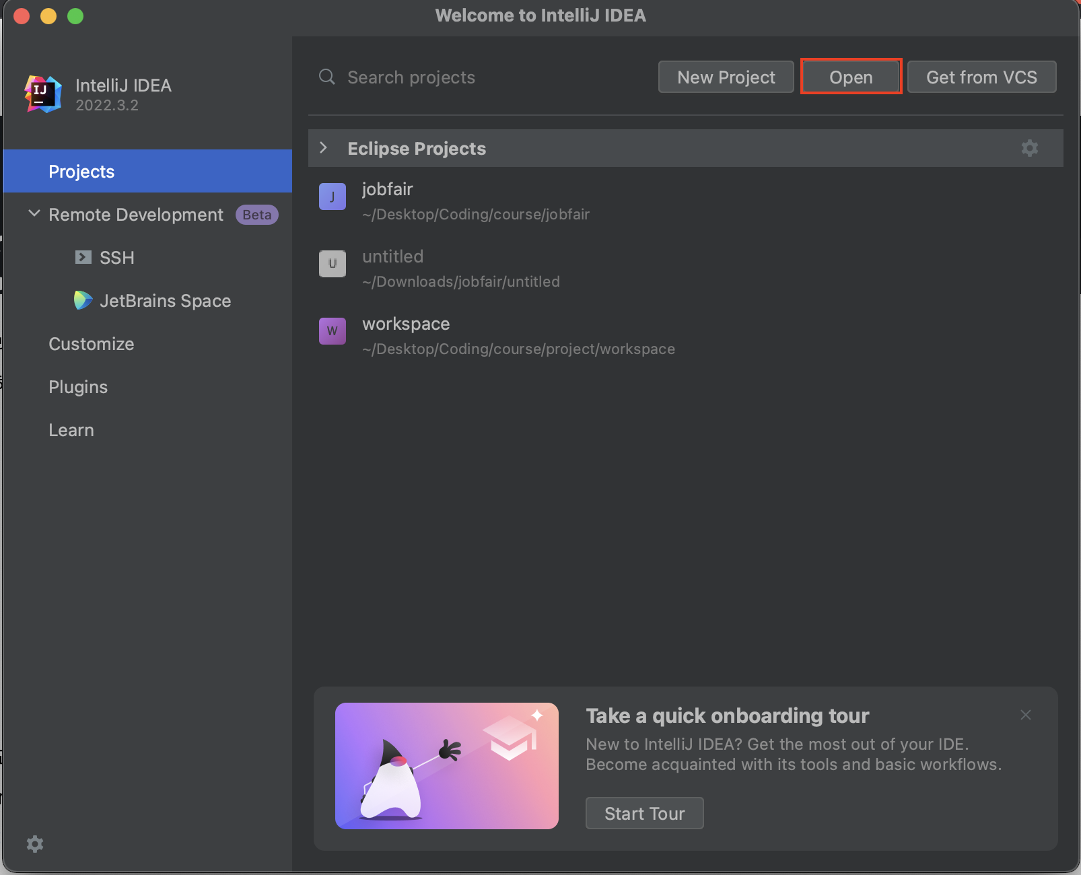Click the search magnifier icon
Screen dimensions: 1081x875
tap(327, 77)
